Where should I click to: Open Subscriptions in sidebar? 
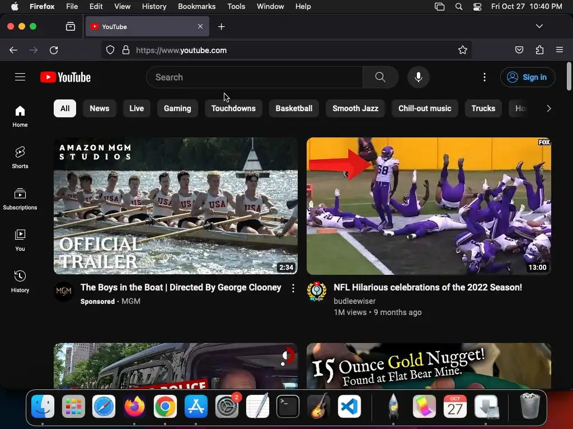(x=20, y=199)
